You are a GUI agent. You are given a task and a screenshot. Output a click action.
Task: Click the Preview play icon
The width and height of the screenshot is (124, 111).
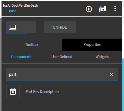click(x=89, y=9)
